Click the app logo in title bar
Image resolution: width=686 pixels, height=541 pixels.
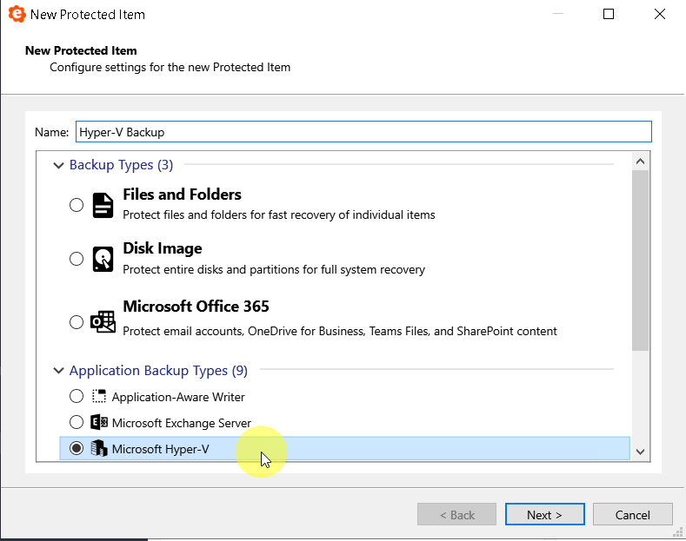pos(16,15)
